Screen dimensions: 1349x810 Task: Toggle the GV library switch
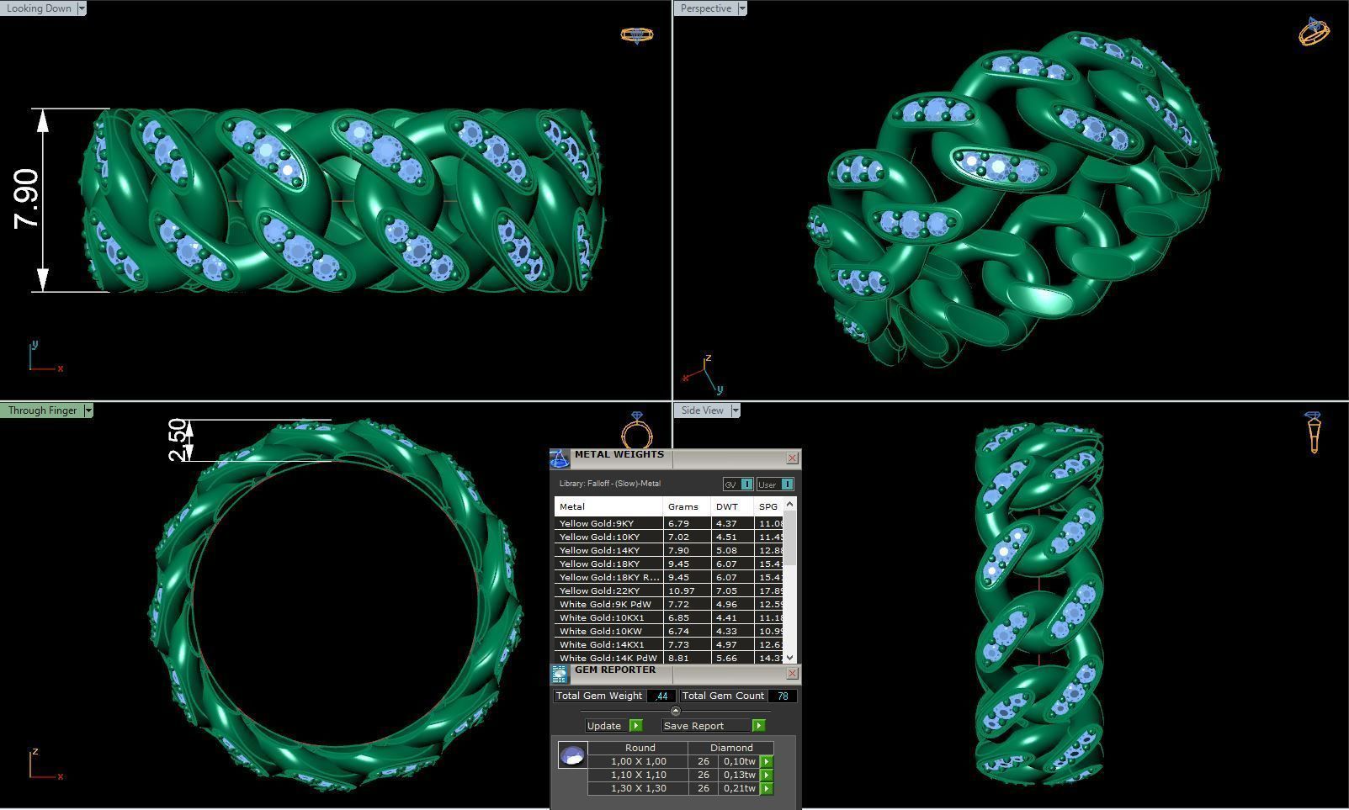(x=738, y=484)
